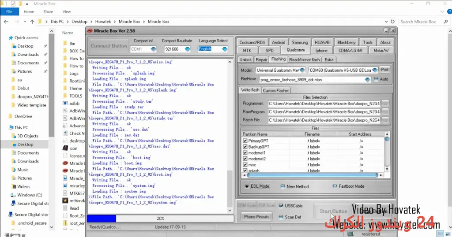The image size is (452, 237).
Task: Open recent locations dropdown in Explorer
Action: click(25, 22)
